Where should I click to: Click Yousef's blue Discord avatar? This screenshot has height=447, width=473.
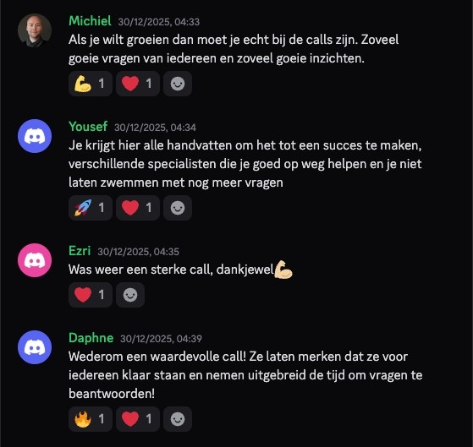pos(35,136)
